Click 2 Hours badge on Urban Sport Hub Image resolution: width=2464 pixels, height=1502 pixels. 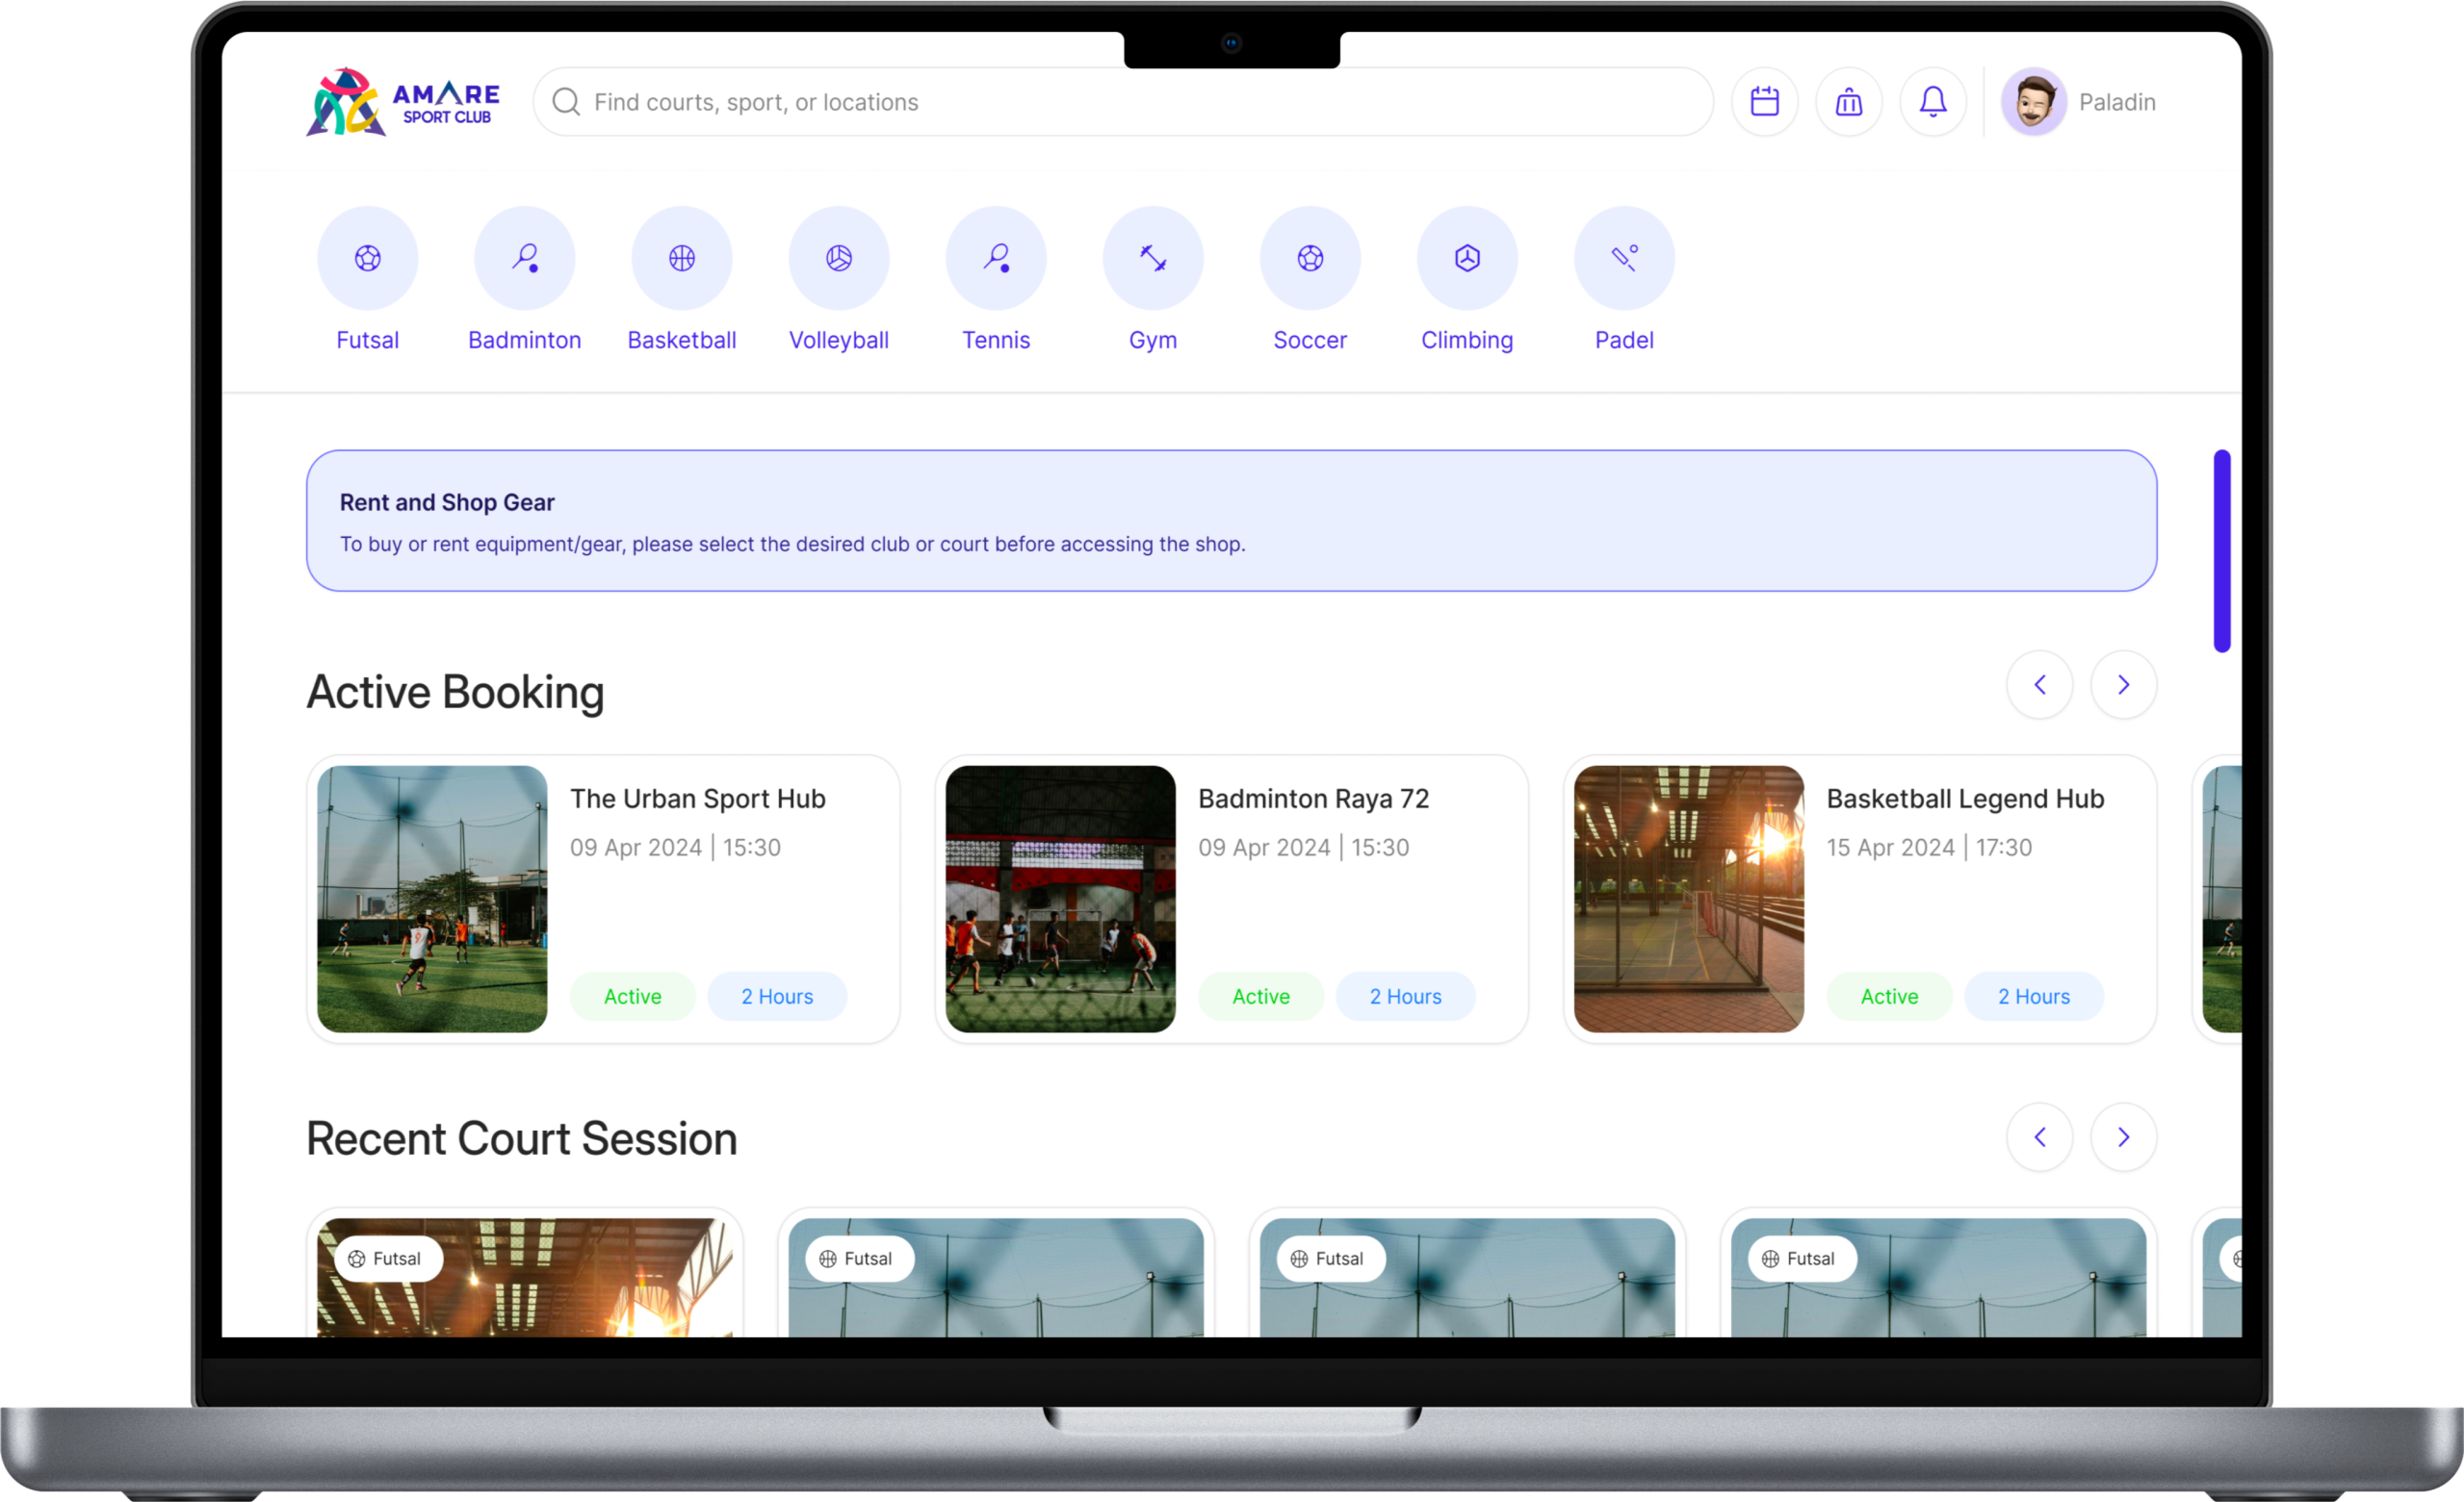(x=777, y=996)
